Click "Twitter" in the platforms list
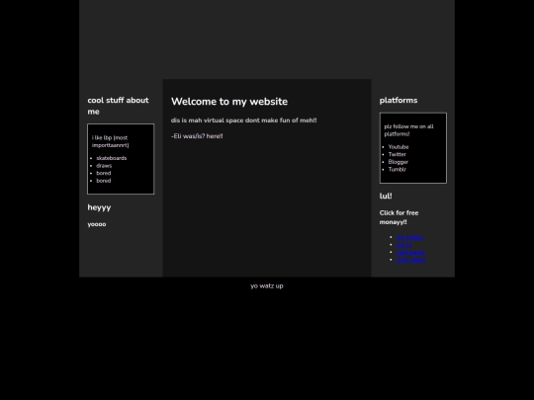The image size is (534, 400). click(x=398, y=154)
